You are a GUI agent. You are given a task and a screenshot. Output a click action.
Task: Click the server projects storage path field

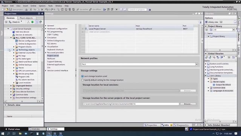click(x=131, y=104)
